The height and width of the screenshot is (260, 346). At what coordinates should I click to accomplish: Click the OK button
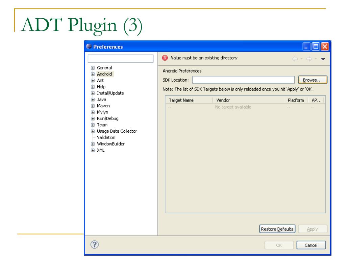pyautogui.click(x=279, y=245)
